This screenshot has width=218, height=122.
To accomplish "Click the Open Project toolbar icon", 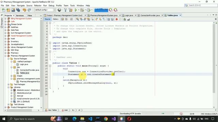I will (x=13, y=10).
